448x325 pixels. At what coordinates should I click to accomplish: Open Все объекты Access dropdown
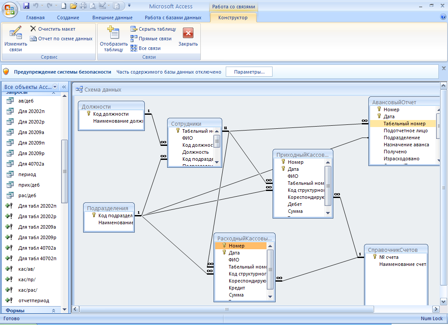(x=55, y=87)
